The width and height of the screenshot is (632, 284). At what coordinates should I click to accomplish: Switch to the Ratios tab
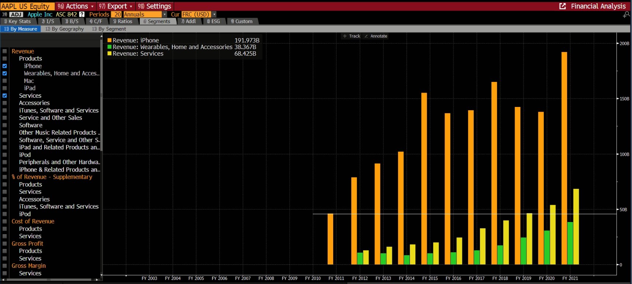[122, 21]
